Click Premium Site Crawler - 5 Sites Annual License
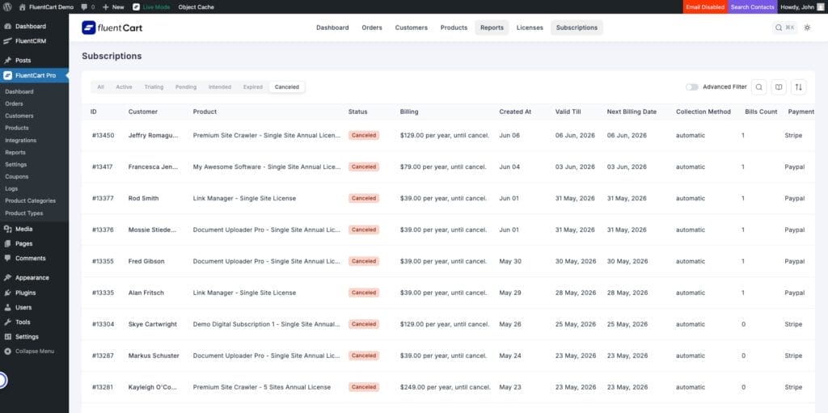 click(x=262, y=387)
